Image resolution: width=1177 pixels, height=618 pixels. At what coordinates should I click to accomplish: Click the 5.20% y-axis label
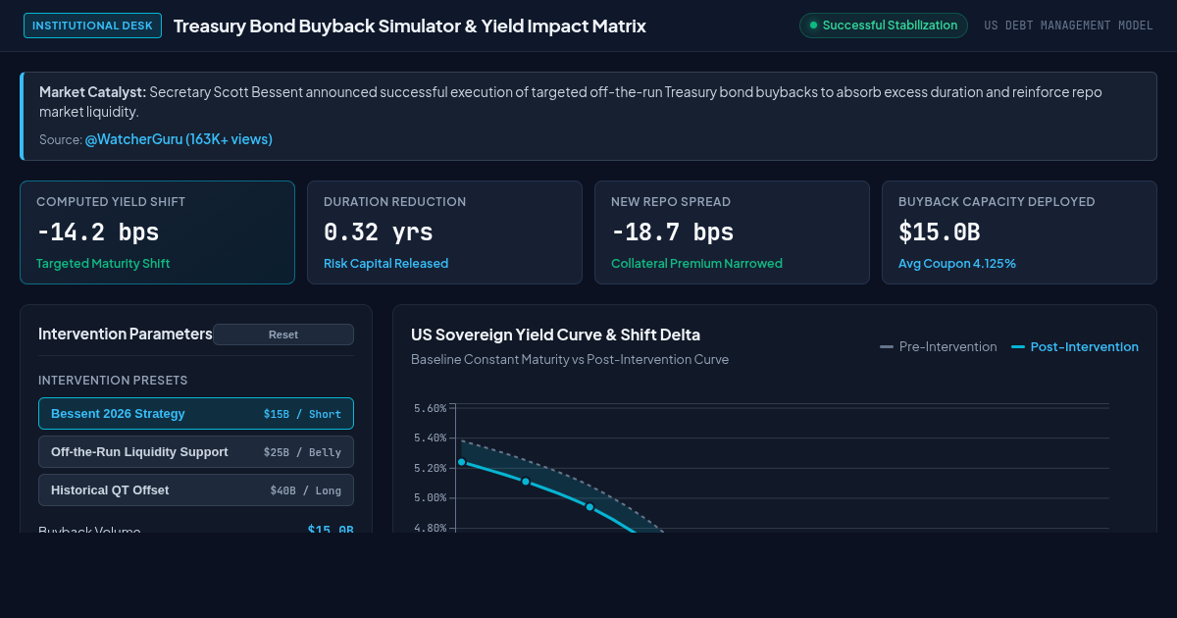point(430,468)
